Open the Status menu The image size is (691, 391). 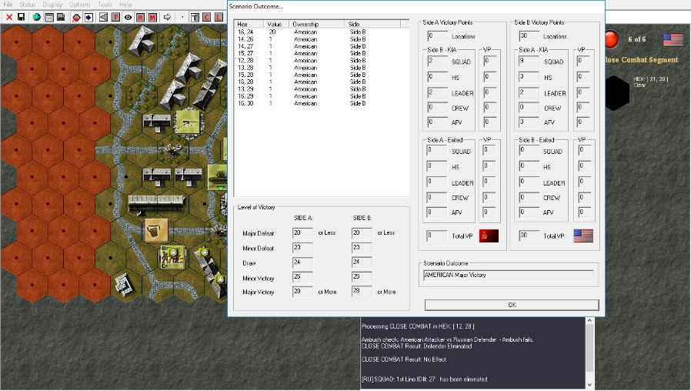pyautogui.click(x=28, y=5)
